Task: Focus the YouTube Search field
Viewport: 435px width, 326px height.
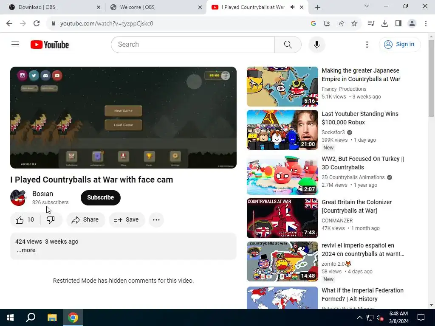Action: pos(193,44)
